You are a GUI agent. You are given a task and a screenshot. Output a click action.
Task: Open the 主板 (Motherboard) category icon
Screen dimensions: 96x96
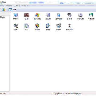26,15
